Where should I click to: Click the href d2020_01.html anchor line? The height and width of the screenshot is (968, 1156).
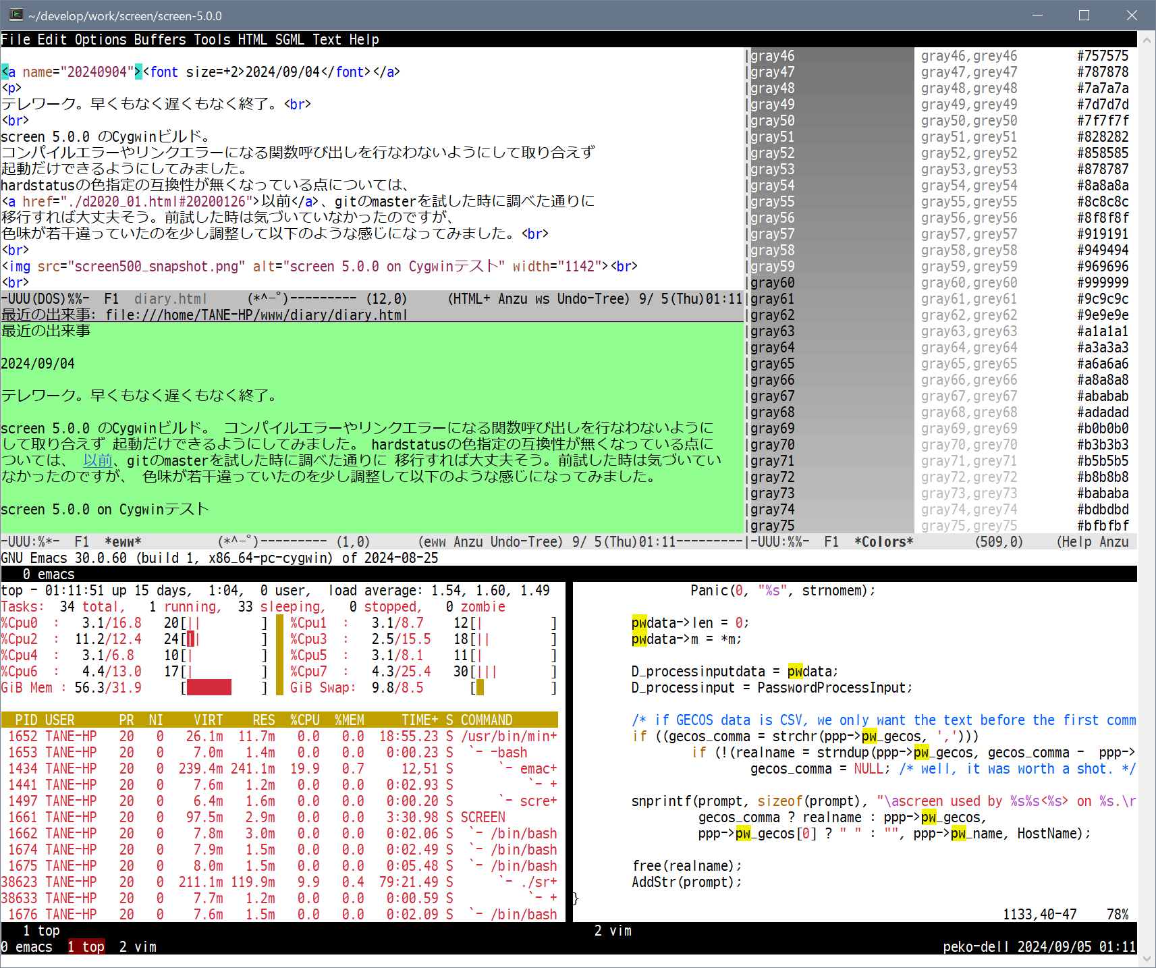(298, 202)
